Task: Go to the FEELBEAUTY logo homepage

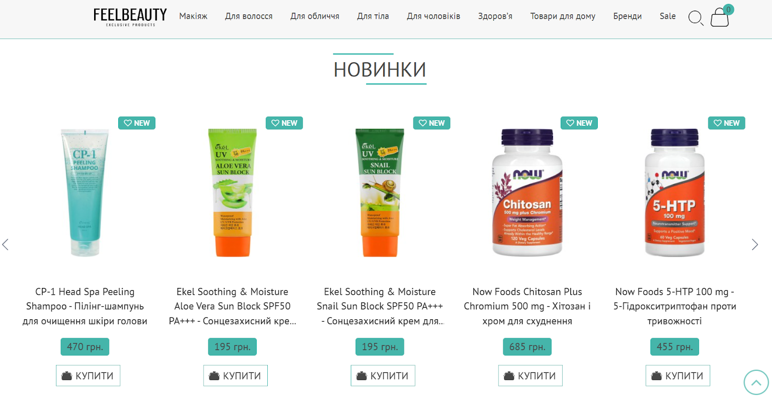Action: [x=130, y=17]
